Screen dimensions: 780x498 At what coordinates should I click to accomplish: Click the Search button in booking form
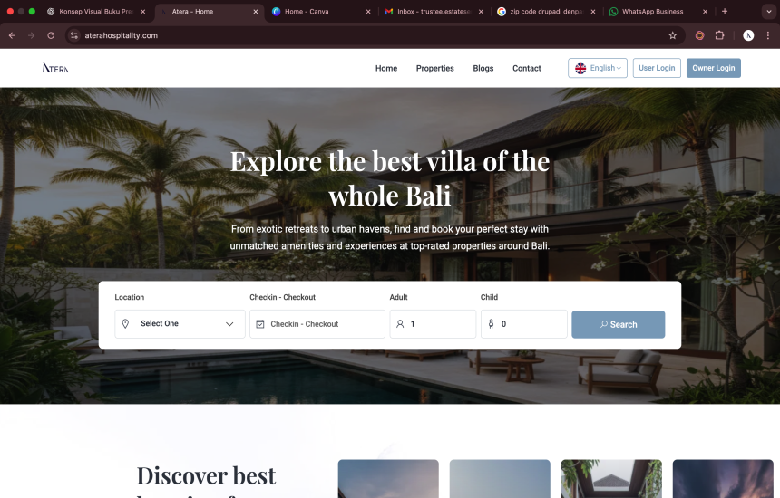click(618, 324)
